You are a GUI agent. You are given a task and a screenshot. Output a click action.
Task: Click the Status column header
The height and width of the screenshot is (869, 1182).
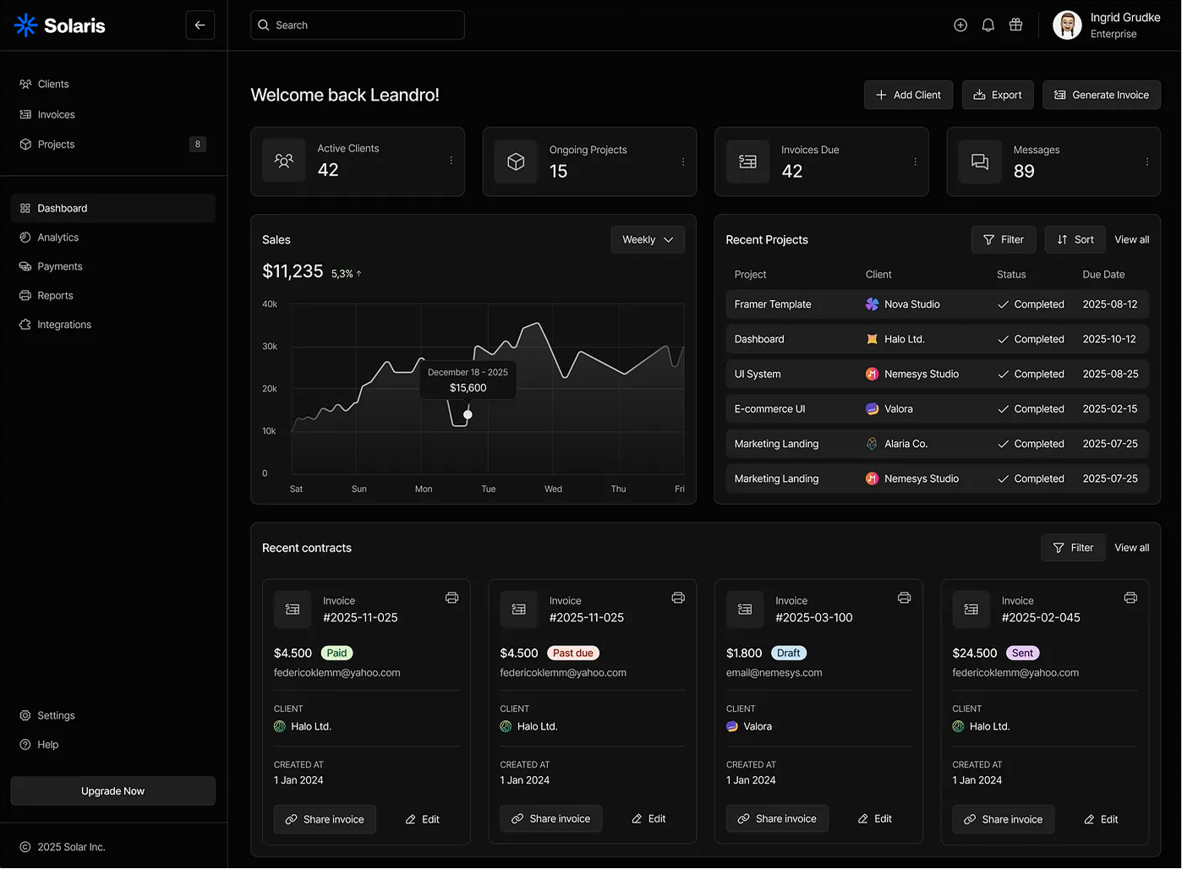1011,275
